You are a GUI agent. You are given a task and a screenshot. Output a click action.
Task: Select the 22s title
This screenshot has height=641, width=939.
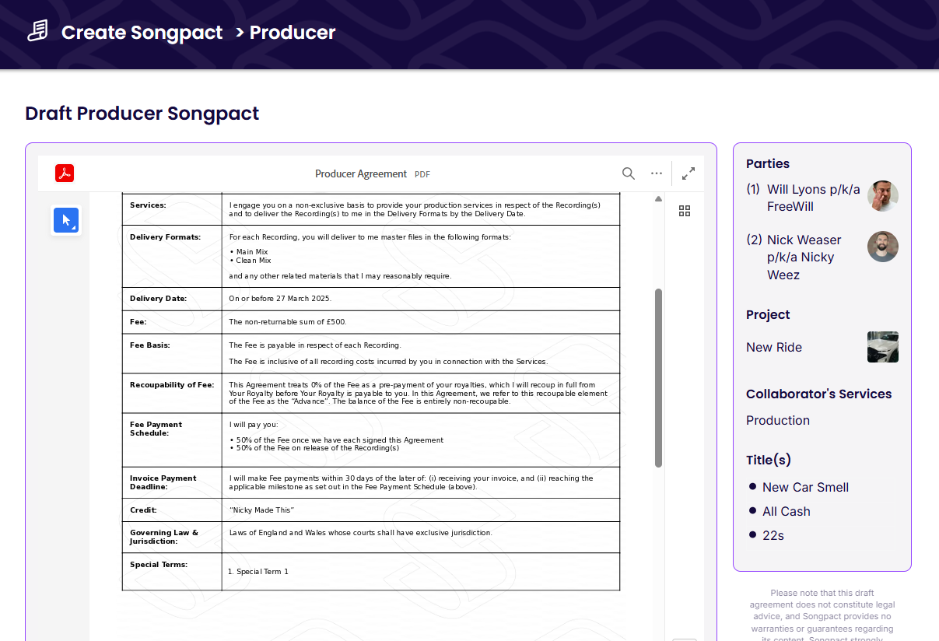773,535
